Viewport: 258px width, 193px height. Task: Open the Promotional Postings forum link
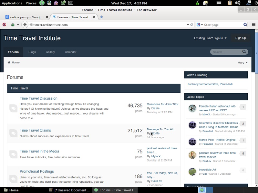(x=37, y=171)
